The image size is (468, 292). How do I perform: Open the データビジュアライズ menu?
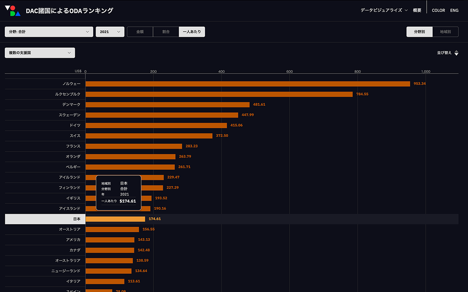point(384,10)
